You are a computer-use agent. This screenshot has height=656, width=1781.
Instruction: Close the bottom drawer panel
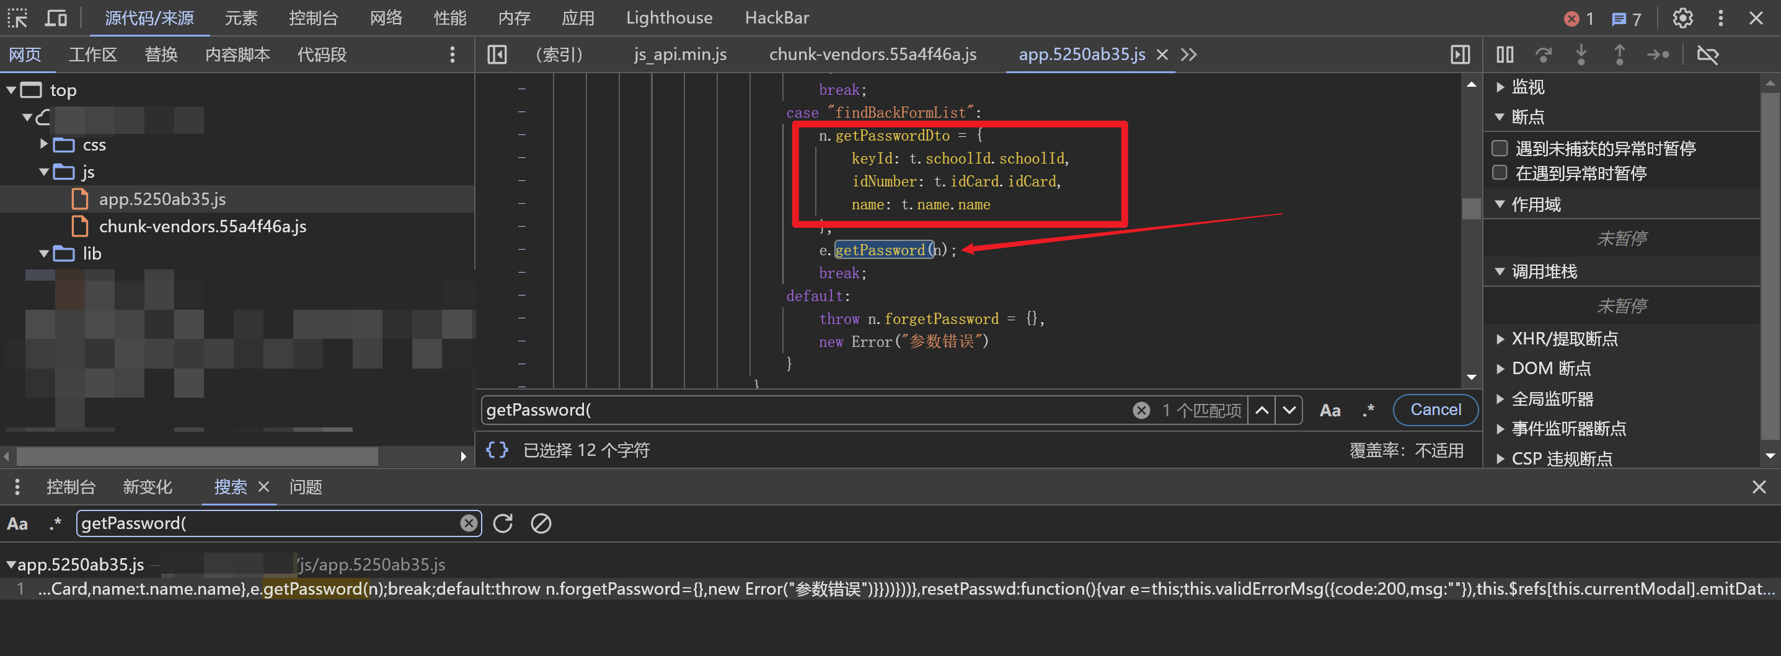[x=1759, y=488]
